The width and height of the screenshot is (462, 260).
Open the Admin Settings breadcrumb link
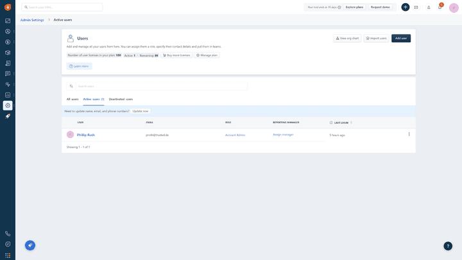32,20
